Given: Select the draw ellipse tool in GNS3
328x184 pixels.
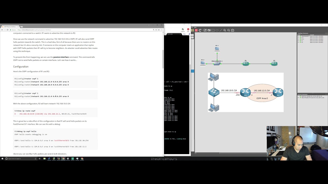Looking at the screenshot, I should [x=217, y=30].
